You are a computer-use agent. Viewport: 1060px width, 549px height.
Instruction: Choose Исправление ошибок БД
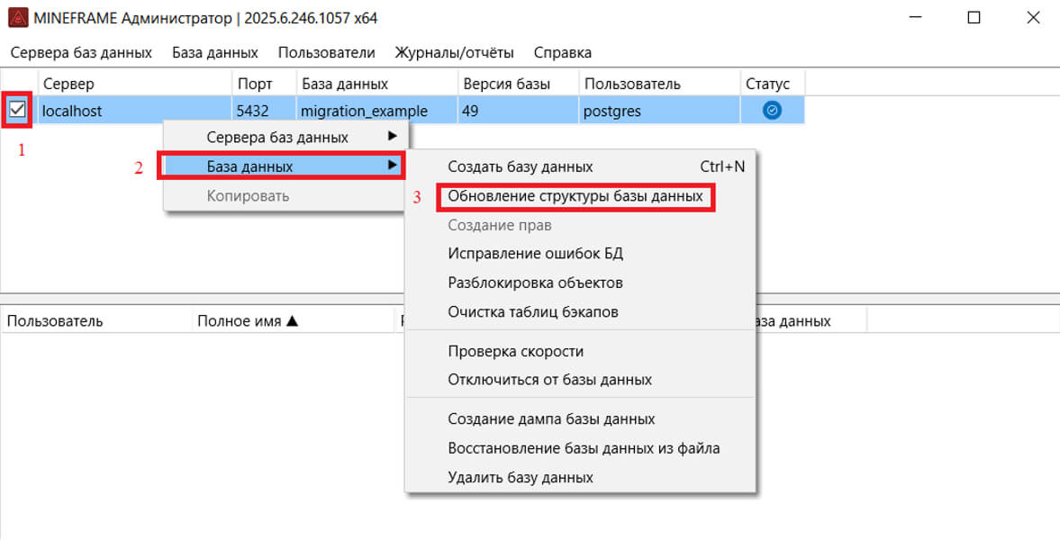(580, 253)
